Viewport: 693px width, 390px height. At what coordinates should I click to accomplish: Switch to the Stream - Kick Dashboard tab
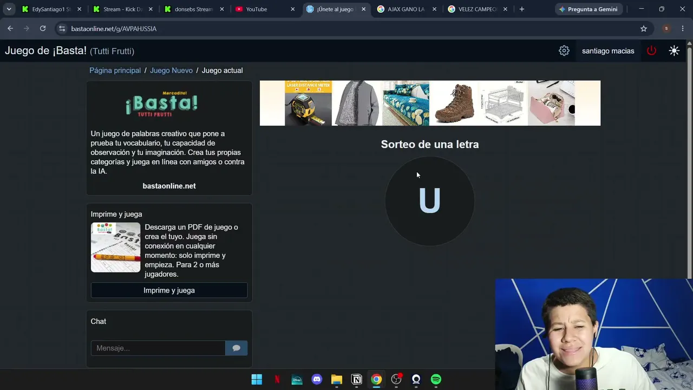tap(123, 9)
